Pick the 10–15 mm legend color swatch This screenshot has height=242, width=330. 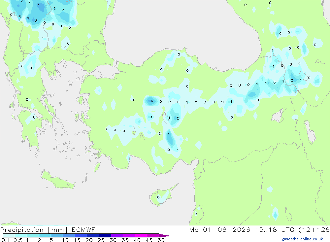pyautogui.click(x=69, y=235)
